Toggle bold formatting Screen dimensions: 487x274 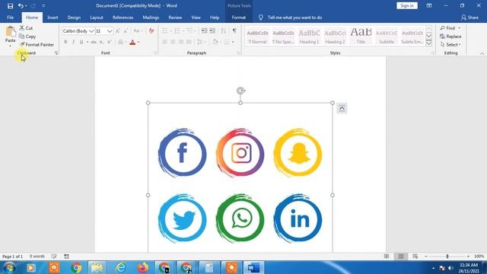coord(65,42)
